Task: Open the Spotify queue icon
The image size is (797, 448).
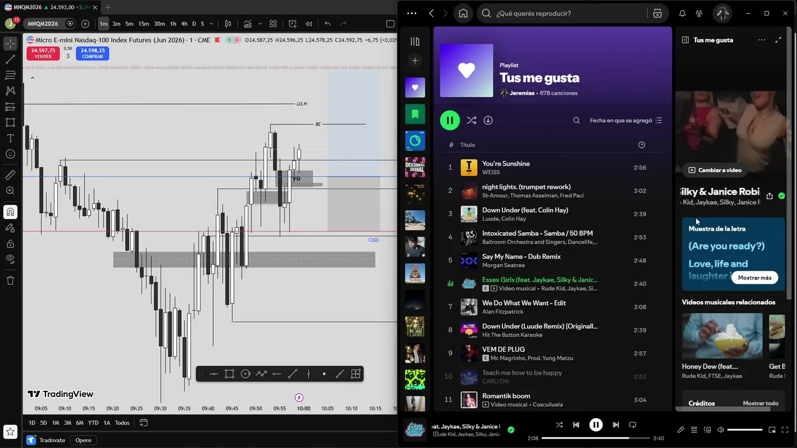Action: pyautogui.click(x=694, y=429)
